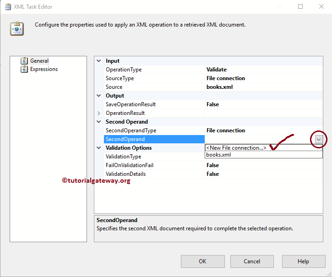
Task: Select the General page label
Action: pyautogui.click(x=39, y=61)
